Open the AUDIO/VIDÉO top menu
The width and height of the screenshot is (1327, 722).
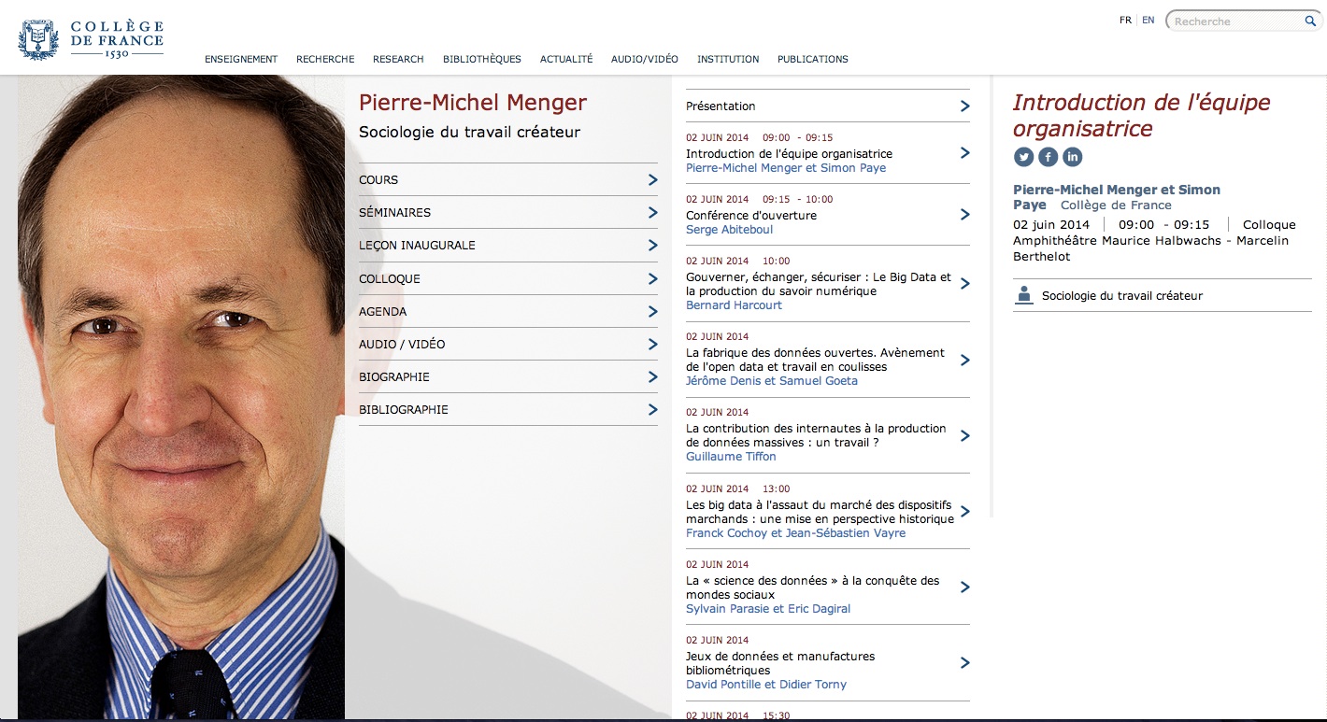644,59
